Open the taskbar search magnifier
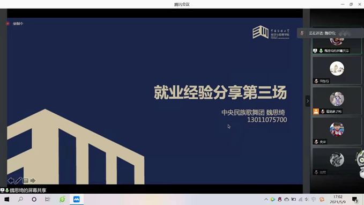Screen dimensions: 364x205 click(x=21, y=199)
